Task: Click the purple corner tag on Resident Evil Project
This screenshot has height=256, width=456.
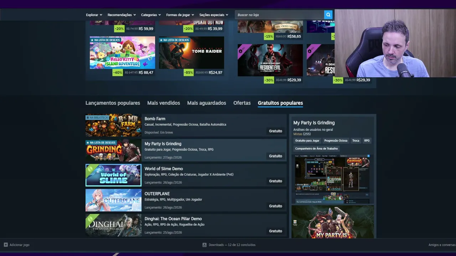Action: pos(242,49)
